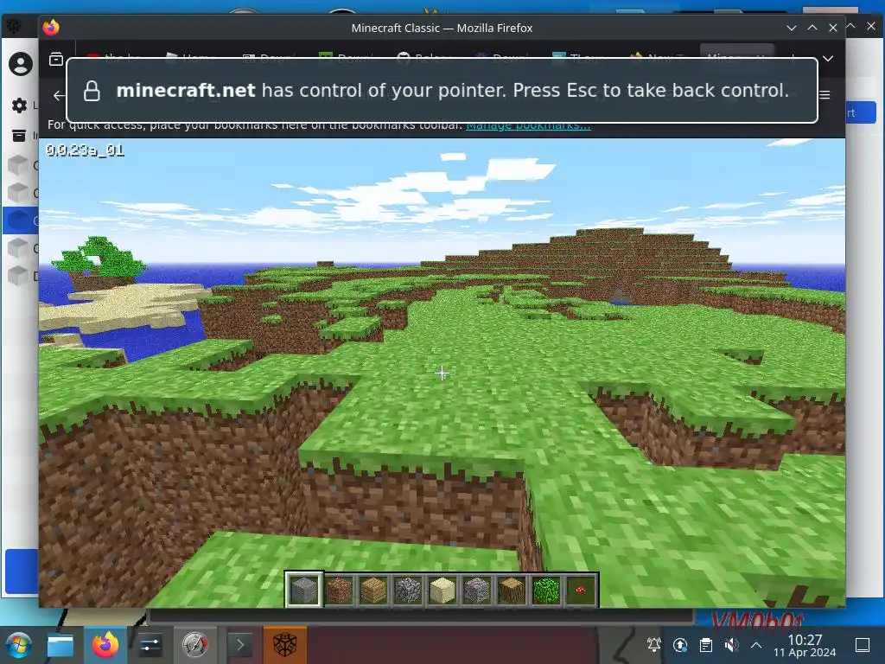Open settings gear in background window sidebar
Viewport: 885px width, 664px height.
pos(19,105)
